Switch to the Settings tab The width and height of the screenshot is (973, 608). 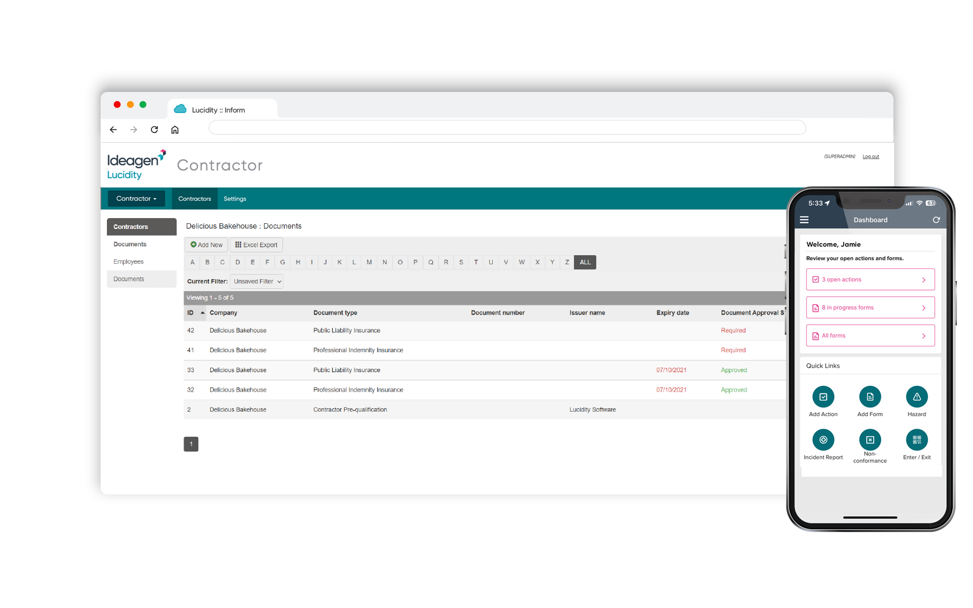click(x=234, y=198)
